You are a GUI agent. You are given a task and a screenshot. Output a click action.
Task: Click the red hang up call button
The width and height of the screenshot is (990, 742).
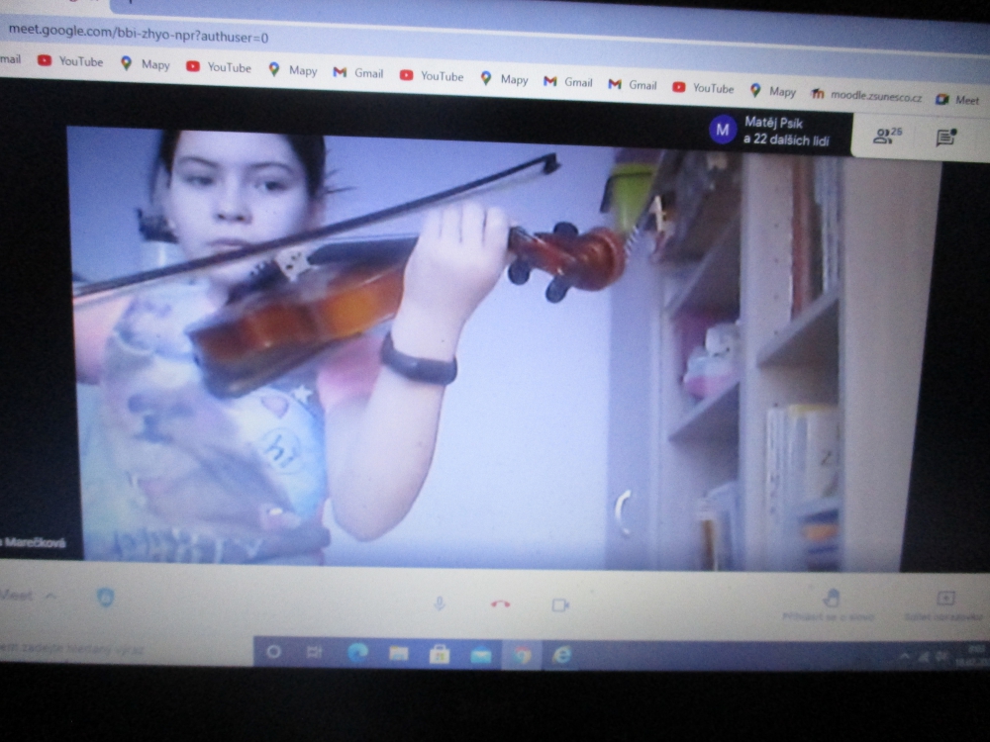[x=500, y=604]
